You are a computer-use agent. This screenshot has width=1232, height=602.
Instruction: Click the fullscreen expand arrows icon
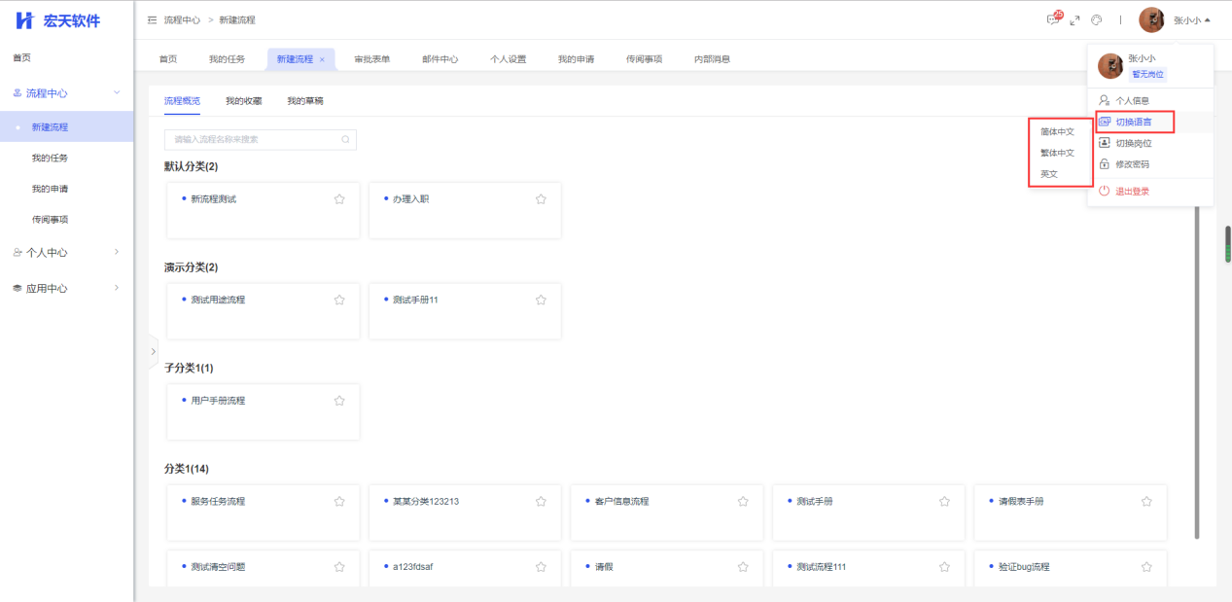click(x=1074, y=20)
